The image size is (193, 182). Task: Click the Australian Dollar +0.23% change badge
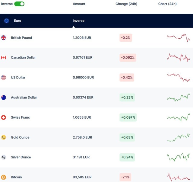coord(127,97)
